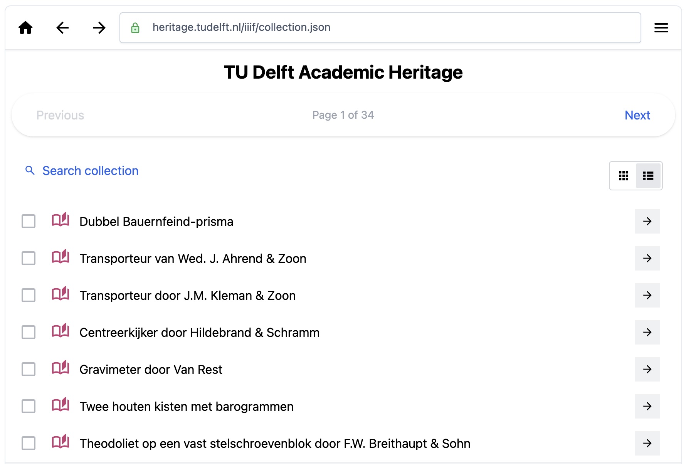Click Search collection link

click(x=90, y=171)
